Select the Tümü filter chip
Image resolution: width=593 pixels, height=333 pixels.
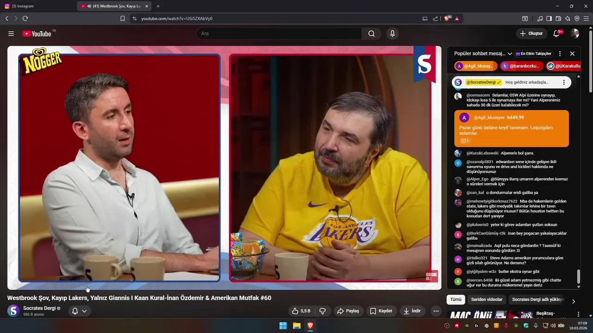click(x=456, y=300)
